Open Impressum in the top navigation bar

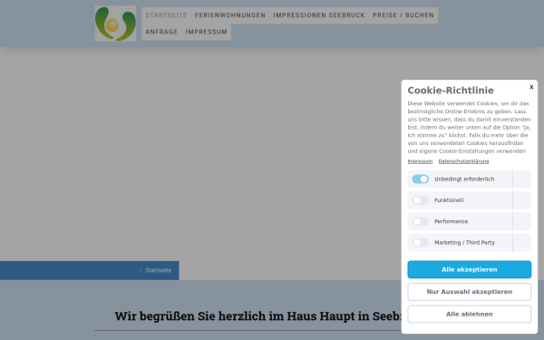point(206,32)
